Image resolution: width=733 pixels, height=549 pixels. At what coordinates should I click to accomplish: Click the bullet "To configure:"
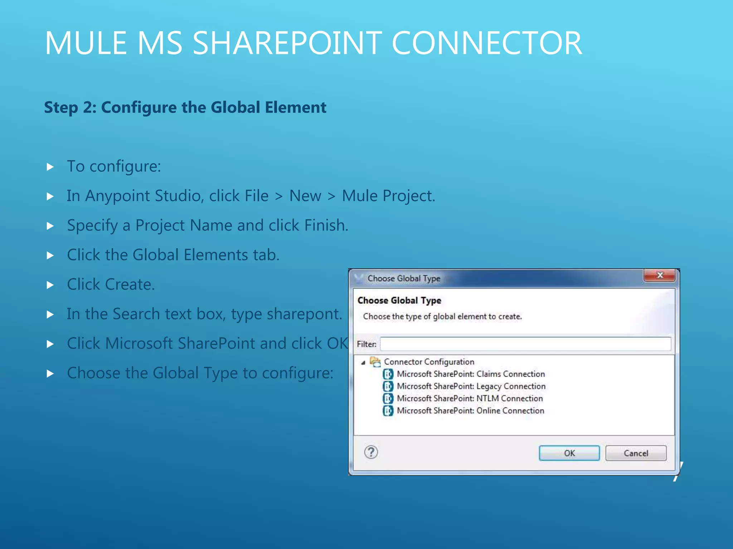coord(114,167)
